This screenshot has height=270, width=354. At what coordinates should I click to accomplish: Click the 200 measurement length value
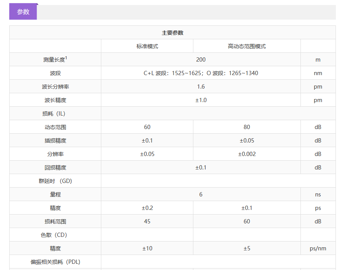point(201,60)
